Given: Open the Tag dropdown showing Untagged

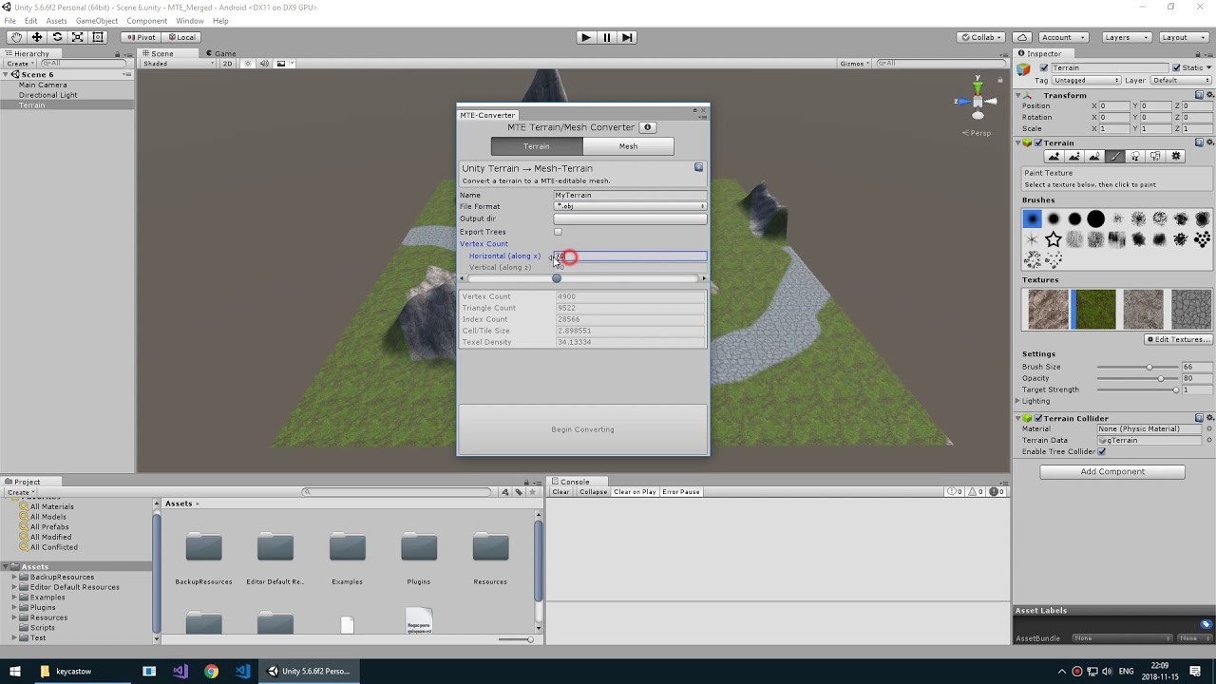Looking at the screenshot, I should [x=1086, y=80].
